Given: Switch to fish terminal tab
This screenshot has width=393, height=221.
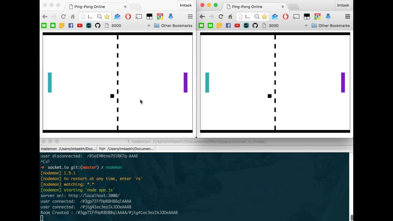Looking at the screenshot, I should point(126,149).
